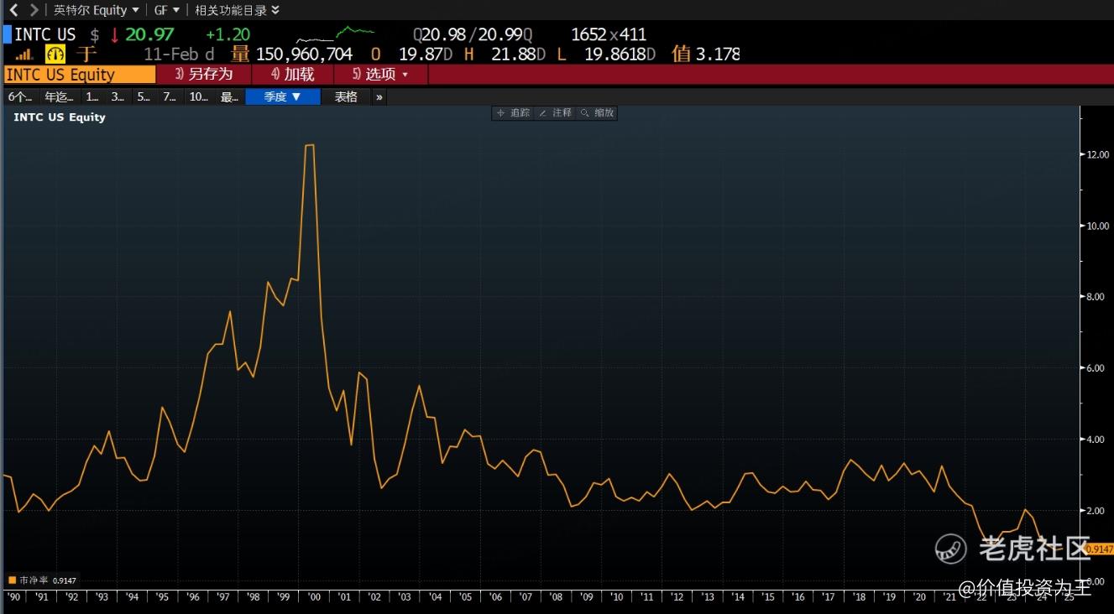Image resolution: width=1114 pixels, height=614 pixels.
Task: Activate the 追踪 track crosshair tool
Action: coord(513,113)
